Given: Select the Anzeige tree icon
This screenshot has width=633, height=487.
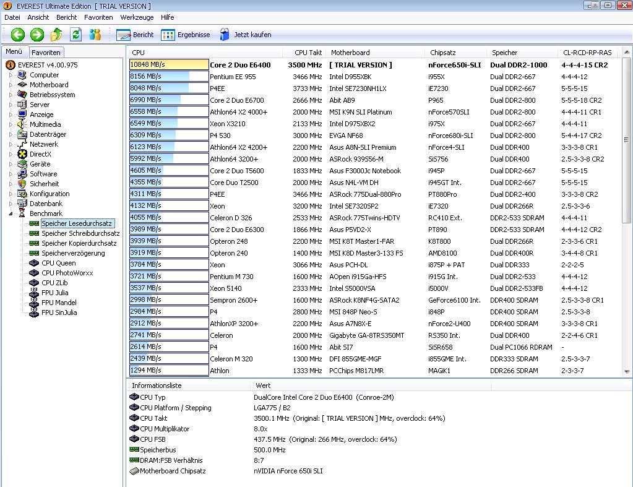Looking at the screenshot, I should tap(22, 114).
